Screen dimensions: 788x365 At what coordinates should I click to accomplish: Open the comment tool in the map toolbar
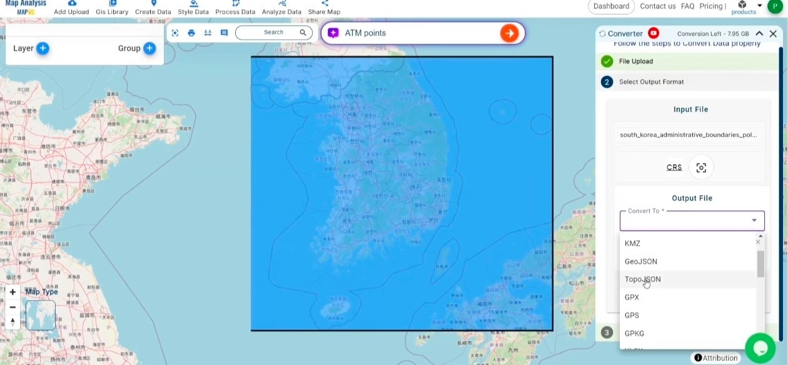pyautogui.click(x=224, y=32)
